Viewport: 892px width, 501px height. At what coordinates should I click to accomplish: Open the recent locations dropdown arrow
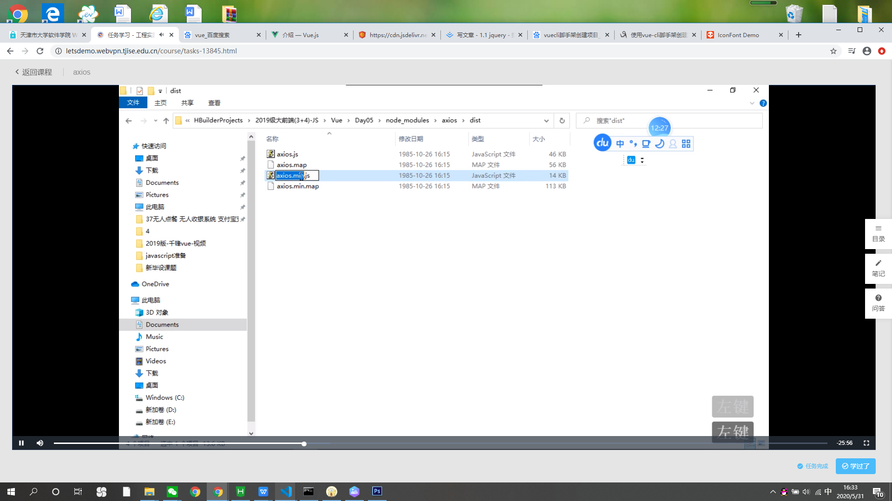click(156, 121)
